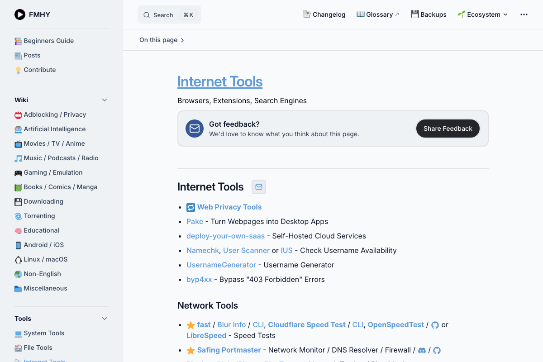Click the Gaming controller sidebar icon

(18, 173)
